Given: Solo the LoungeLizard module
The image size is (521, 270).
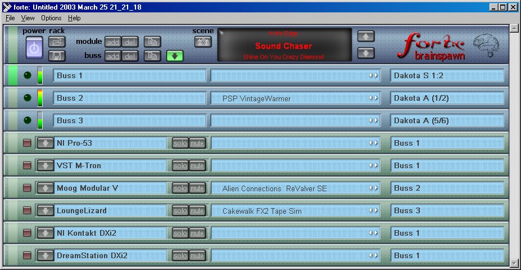Looking at the screenshot, I should click(180, 211).
